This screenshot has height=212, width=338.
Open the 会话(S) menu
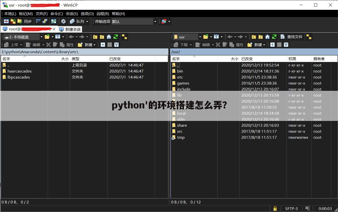coord(72,14)
